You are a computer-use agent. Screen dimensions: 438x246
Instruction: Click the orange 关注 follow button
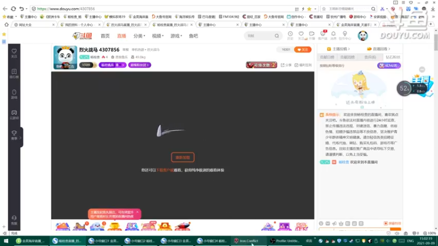click(x=303, y=50)
